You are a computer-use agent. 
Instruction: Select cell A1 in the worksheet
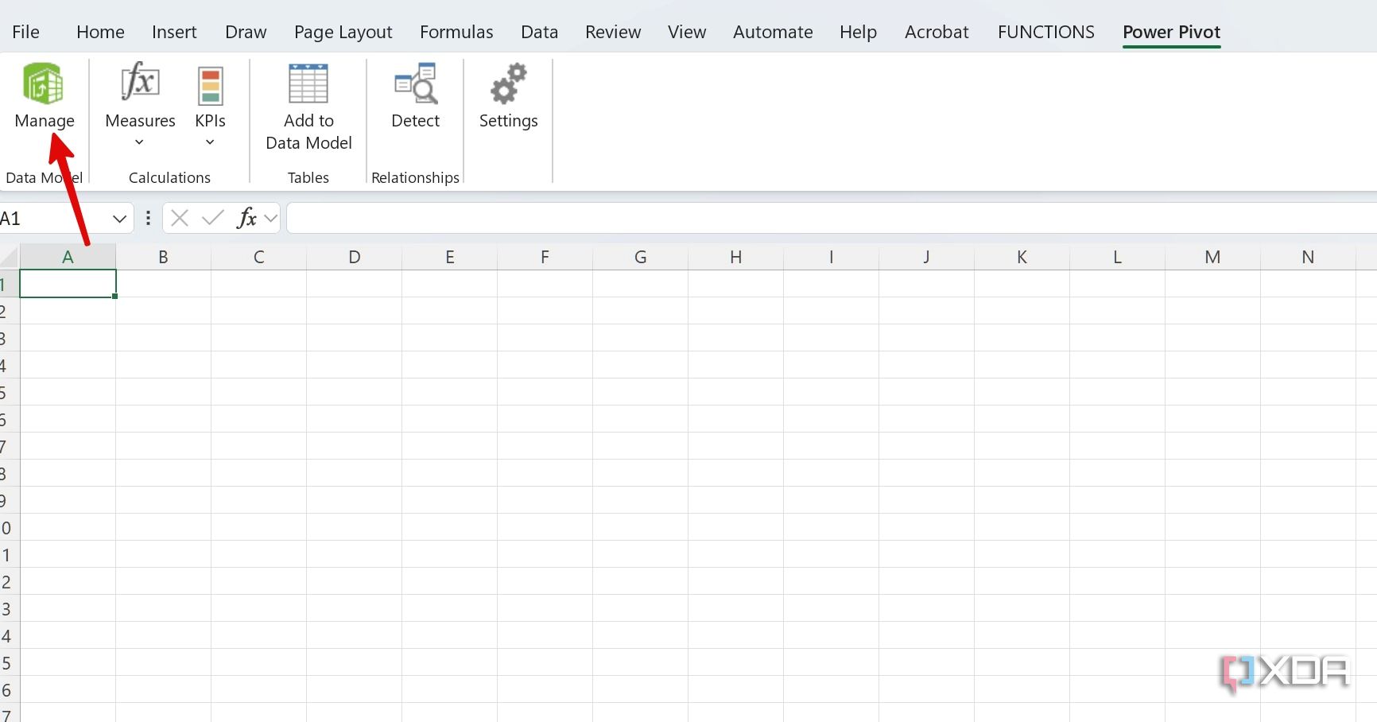pos(68,284)
